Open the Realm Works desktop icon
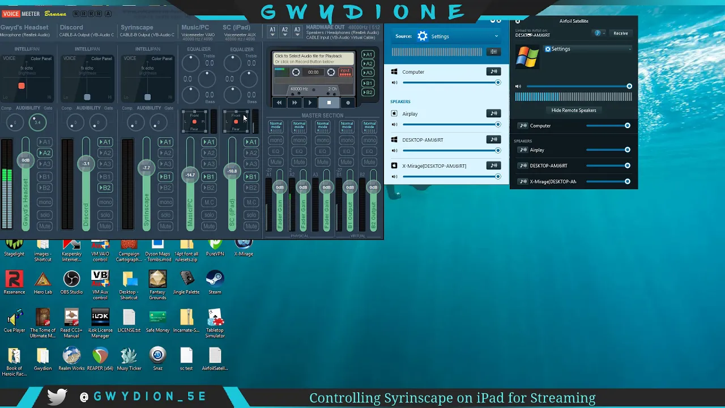Viewport: 725px width, 408px height. (x=71, y=358)
